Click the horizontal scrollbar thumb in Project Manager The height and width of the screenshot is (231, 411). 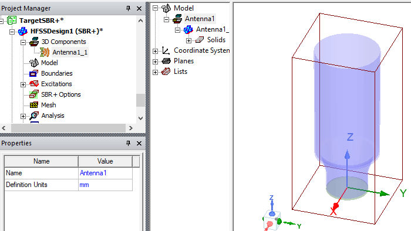[x=68, y=128]
